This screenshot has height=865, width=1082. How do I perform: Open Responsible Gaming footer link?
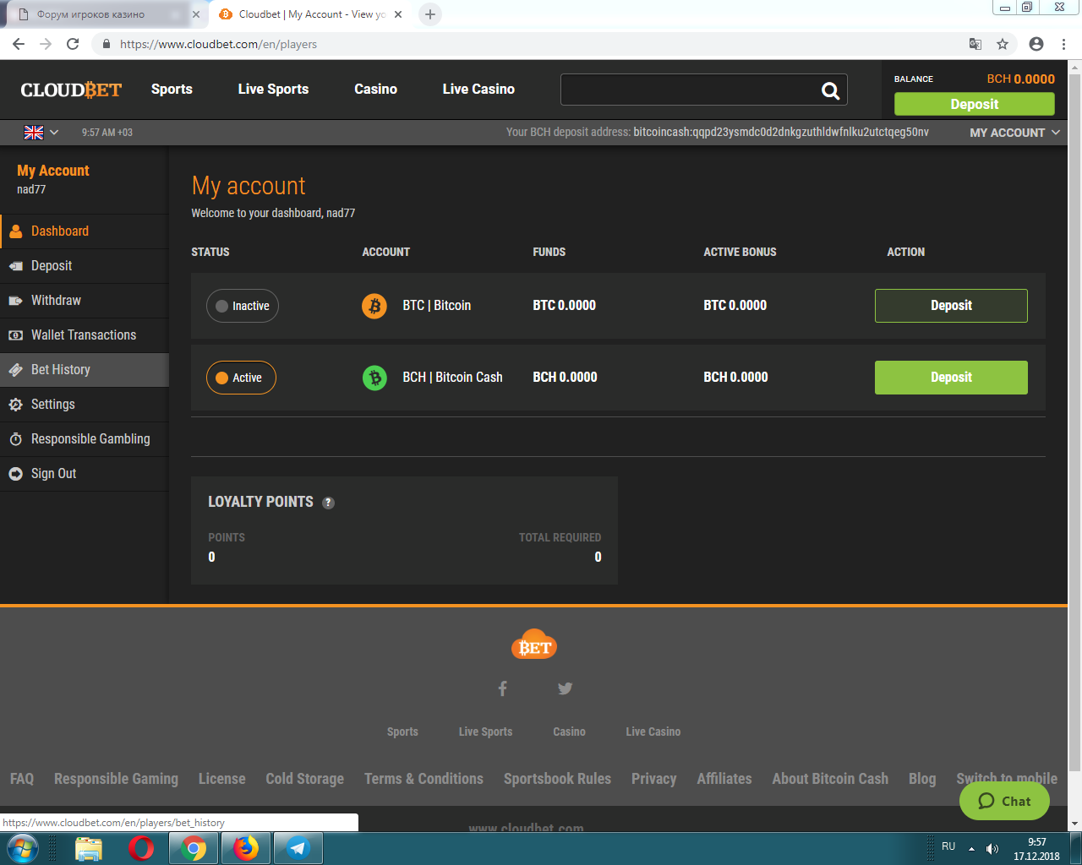click(x=116, y=779)
